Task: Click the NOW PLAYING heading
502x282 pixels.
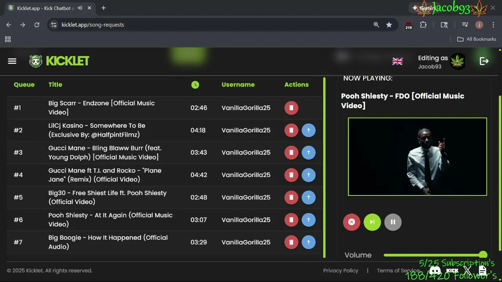Action: click(368, 78)
